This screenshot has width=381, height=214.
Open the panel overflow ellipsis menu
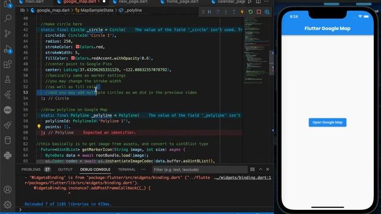(x=143, y=169)
